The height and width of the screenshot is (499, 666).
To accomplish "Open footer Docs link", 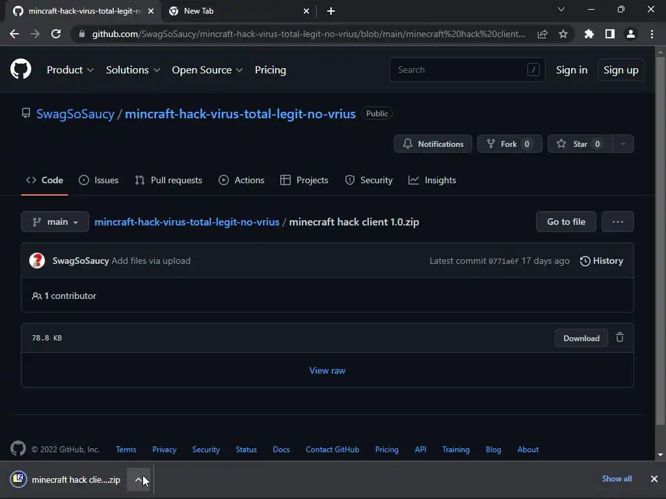I will (x=281, y=450).
